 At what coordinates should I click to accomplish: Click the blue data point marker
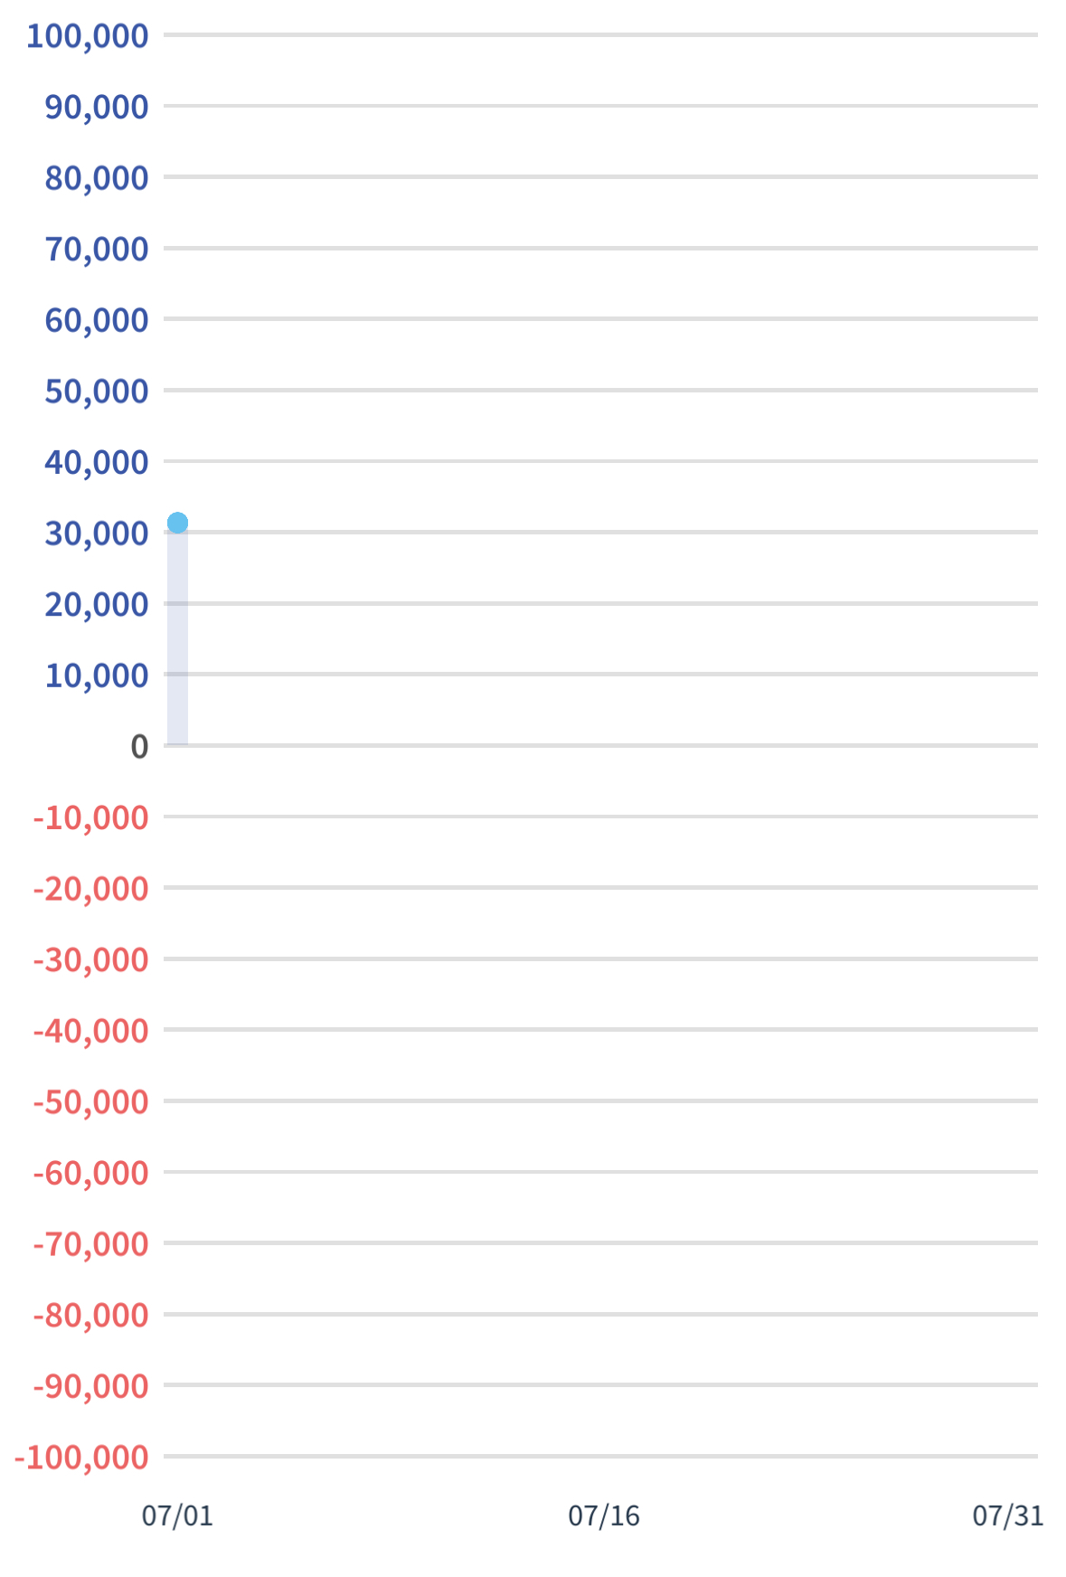point(177,523)
